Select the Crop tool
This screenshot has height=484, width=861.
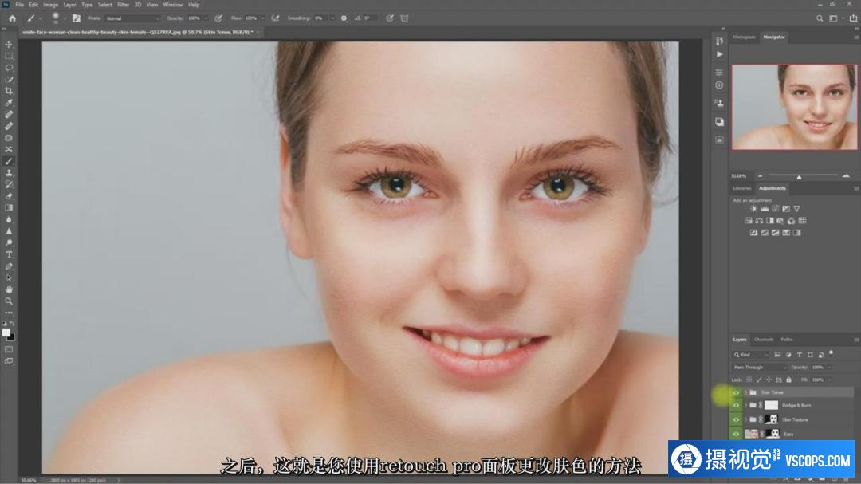click(9, 91)
